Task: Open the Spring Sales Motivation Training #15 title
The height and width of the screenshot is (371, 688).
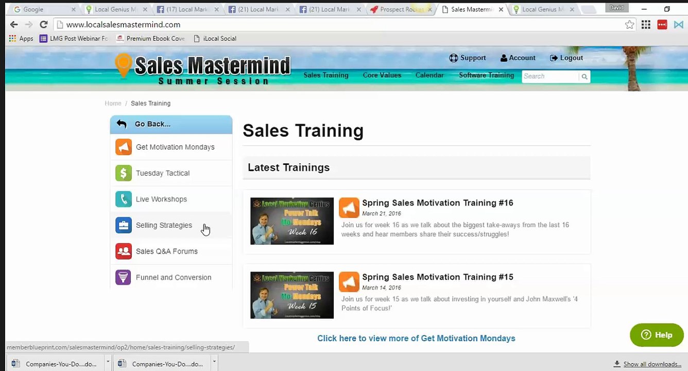Action: point(438,277)
